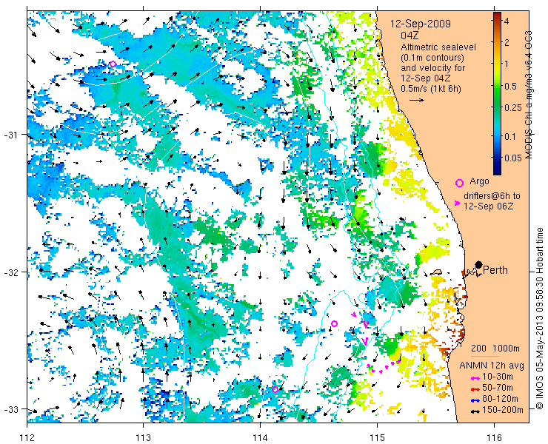Click the Argo legend label

tap(479, 181)
